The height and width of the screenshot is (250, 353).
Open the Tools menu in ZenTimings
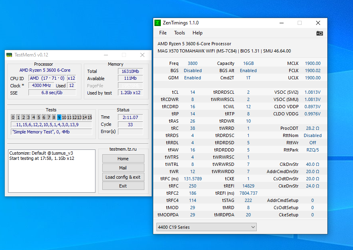pyautogui.click(x=179, y=33)
